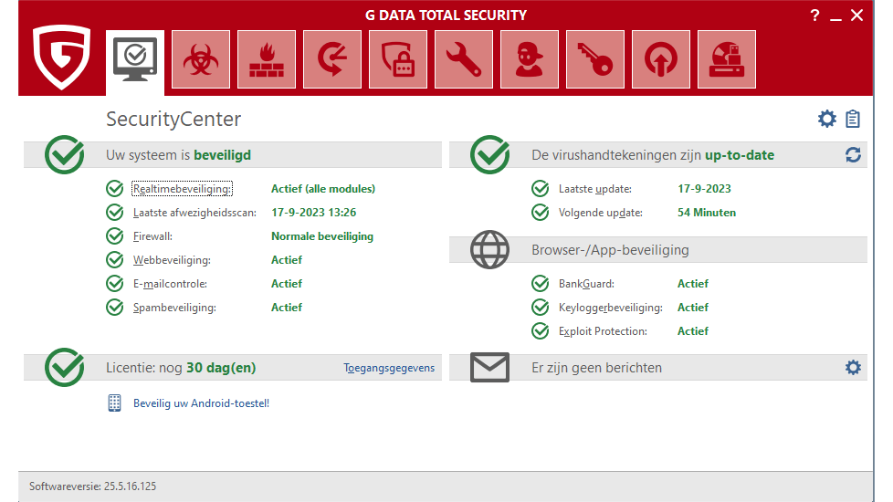The image size is (893, 502).
Task: Click the '54 Minuten' next update value
Action: coord(706,213)
